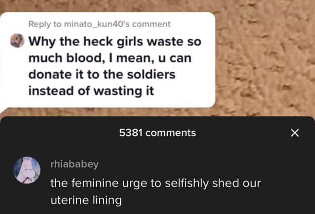
Task: Tap the words 'uterine lining' in the comment
Action: pyautogui.click(x=86, y=200)
